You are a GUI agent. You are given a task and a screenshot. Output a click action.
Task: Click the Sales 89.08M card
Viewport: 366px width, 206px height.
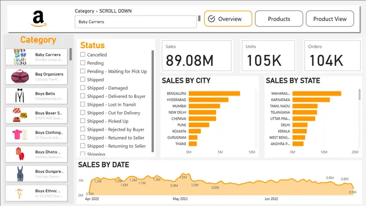[197, 56]
